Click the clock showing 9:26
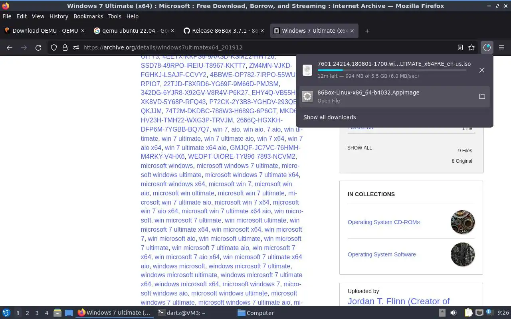511x319 pixels. tap(503, 313)
